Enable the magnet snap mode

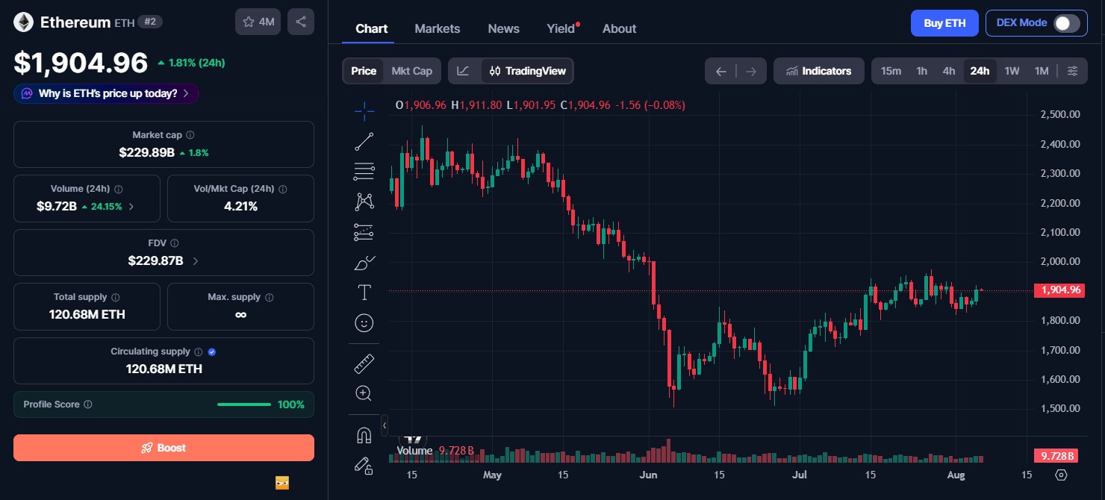364,435
